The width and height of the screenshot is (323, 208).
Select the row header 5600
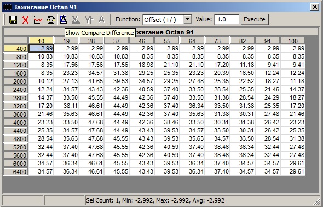click(x=16, y=155)
